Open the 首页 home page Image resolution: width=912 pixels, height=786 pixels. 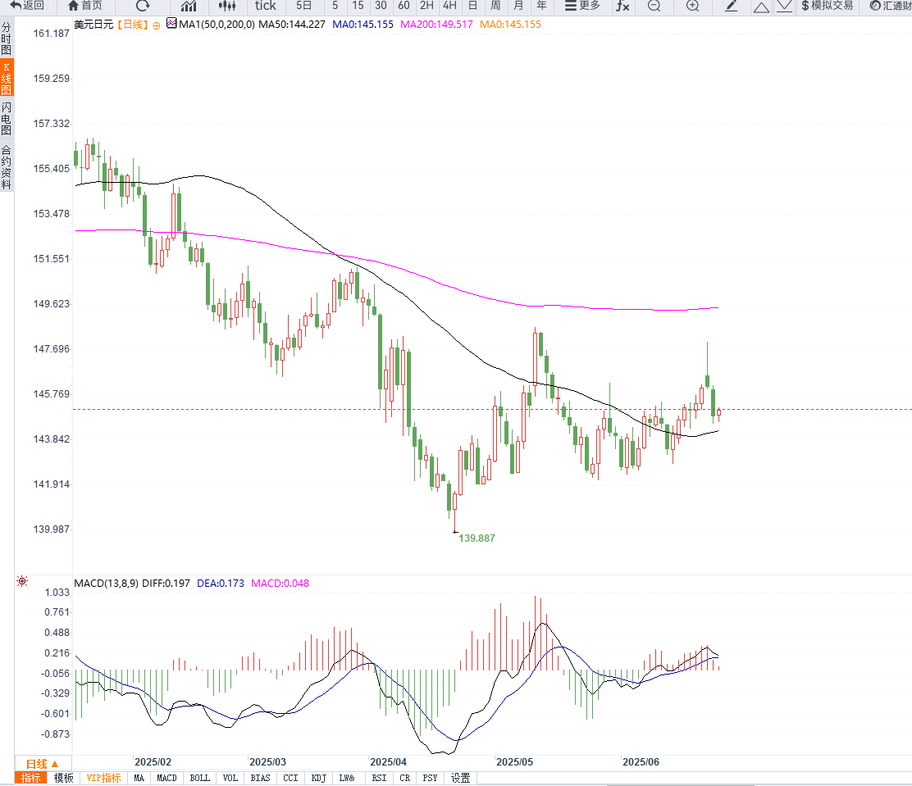85,6
